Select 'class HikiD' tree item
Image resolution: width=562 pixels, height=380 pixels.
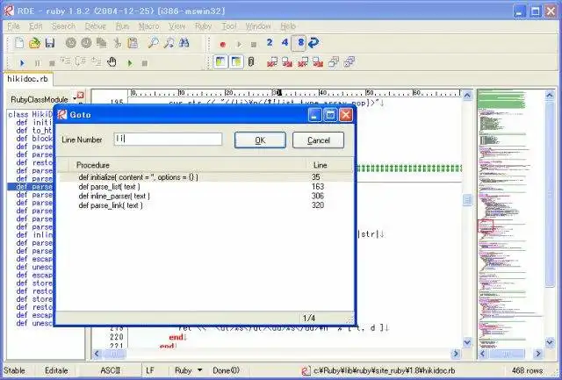click(31, 115)
